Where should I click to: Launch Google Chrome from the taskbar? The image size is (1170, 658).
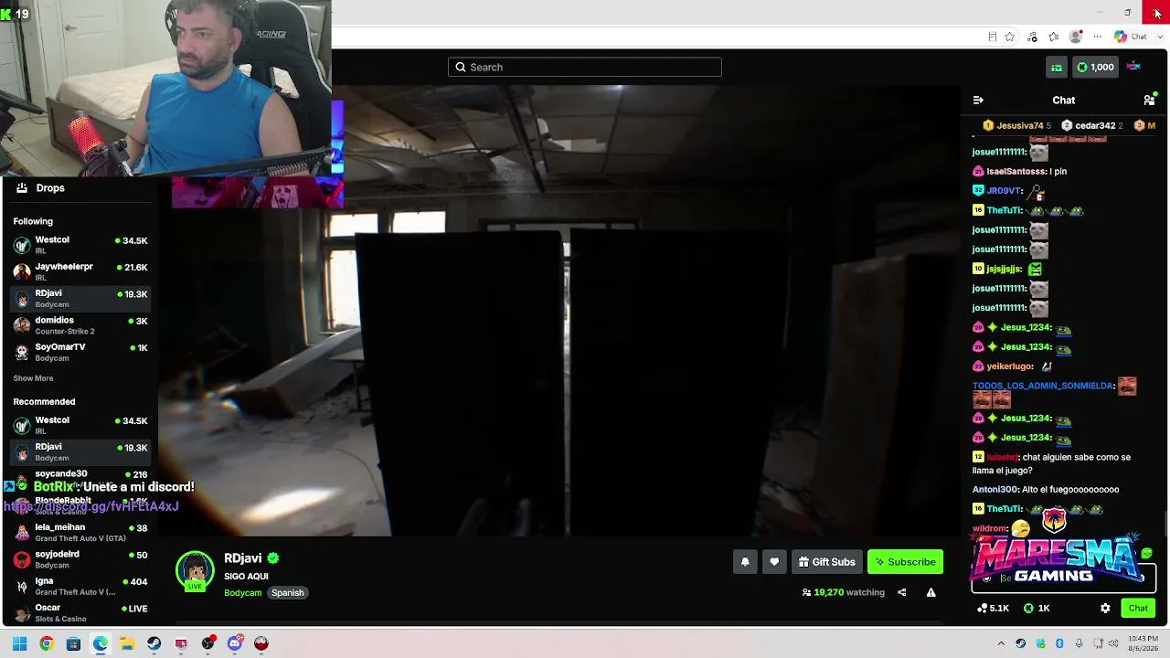point(47,643)
